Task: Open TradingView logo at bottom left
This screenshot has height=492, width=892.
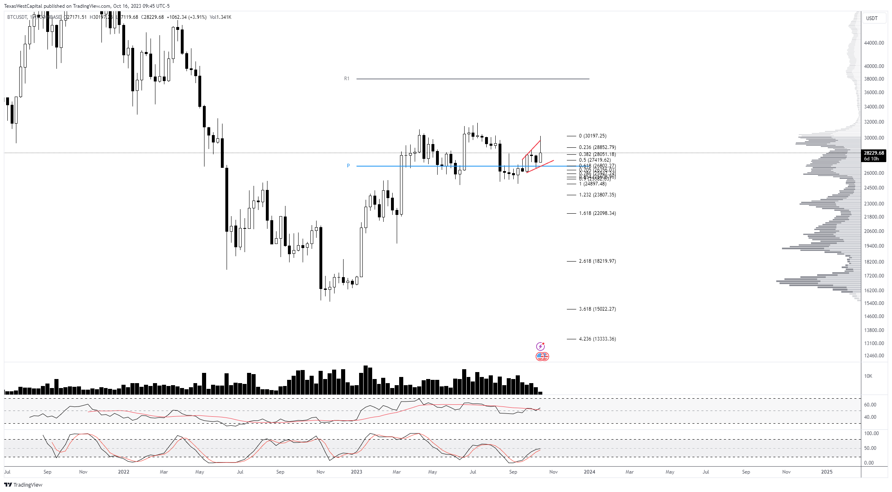Action: tap(23, 485)
